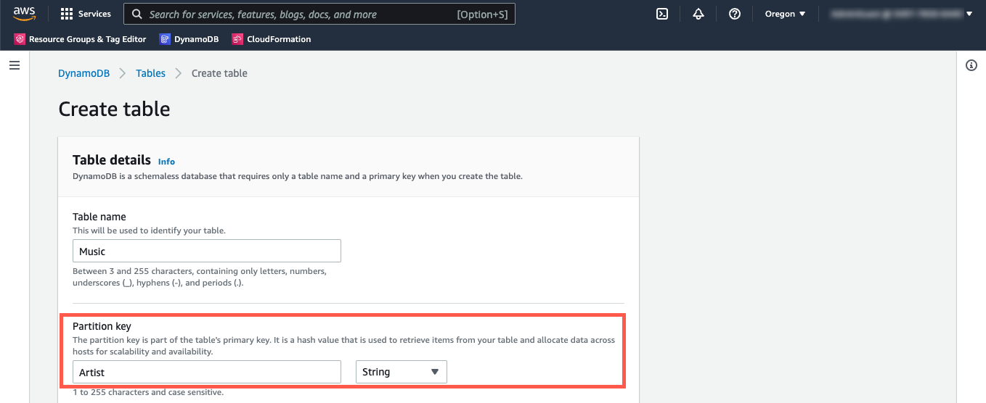Open the Services grid menu
Viewport: 986px width, 403px height.
coord(67,14)
